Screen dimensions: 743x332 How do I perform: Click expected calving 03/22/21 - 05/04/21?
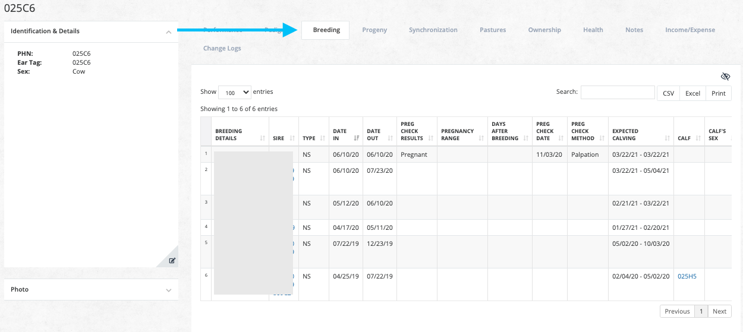coord(641,171)
